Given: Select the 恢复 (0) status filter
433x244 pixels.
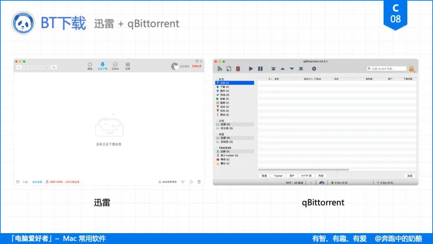Looking at the screenshot, I should tap(235, 99).
